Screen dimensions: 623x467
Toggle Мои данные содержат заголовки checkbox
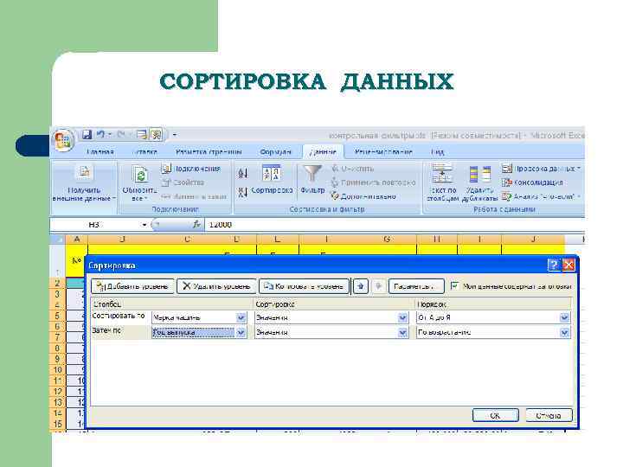(455, 285)
